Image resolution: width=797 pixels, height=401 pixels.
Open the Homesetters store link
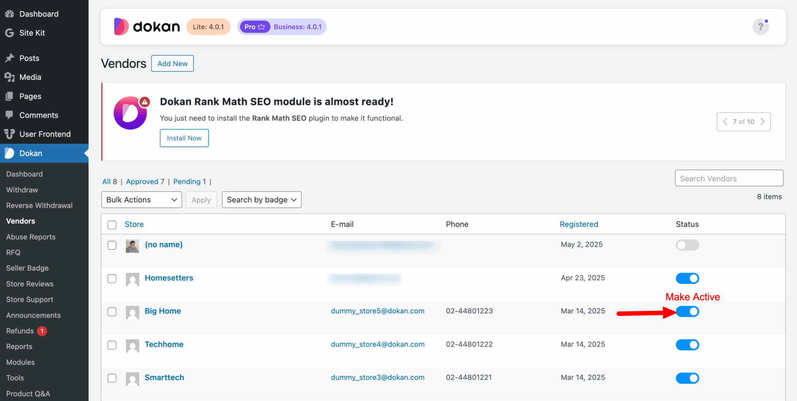(x=169, y=278)
